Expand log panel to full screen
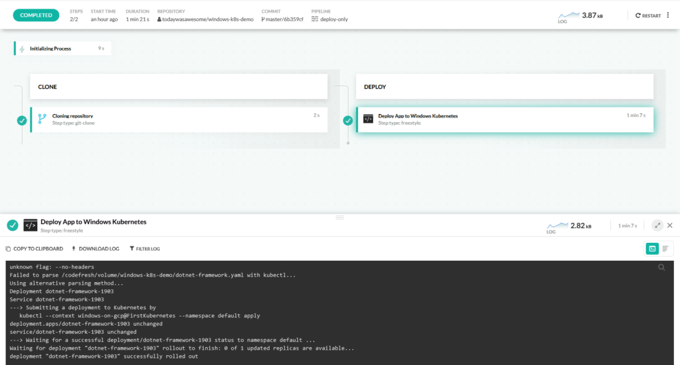Screen dimensions: 680x365 coord(657,226)
